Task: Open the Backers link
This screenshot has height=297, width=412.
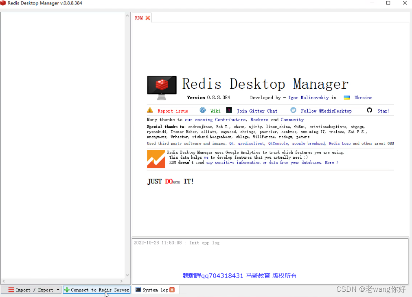Action: [259, 120]
